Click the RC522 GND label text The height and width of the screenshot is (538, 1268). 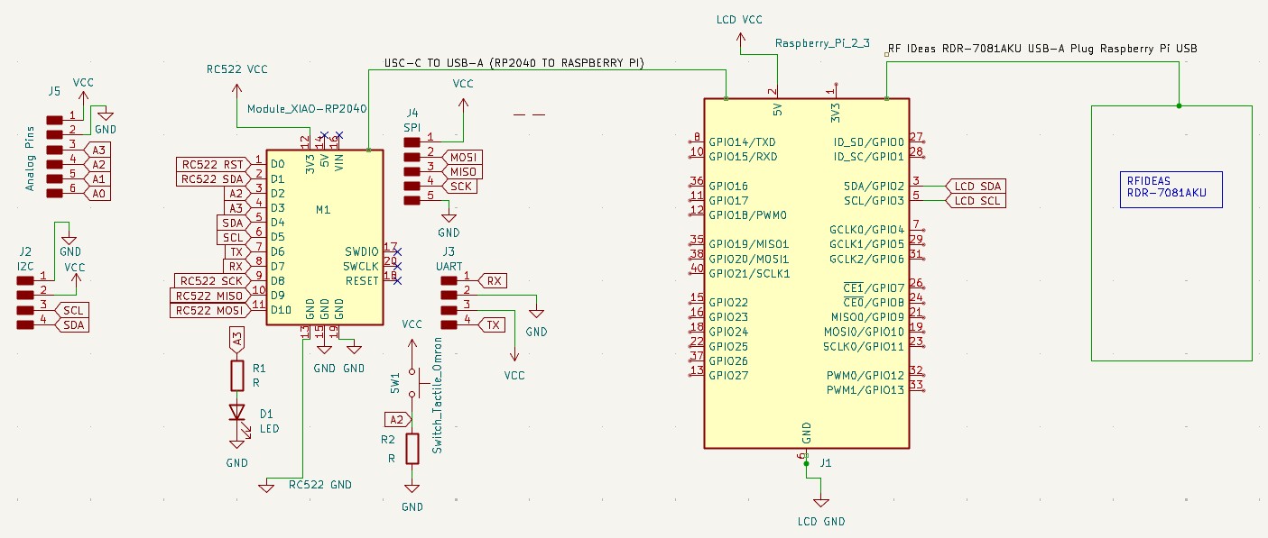click(320, 485)
